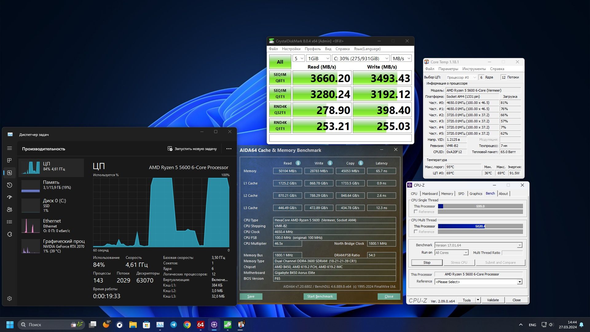Image resolution: width=590 pixels, height=332 pixels.
Task: Open Details page icon in Task Manager
Action: (x=10, y=222)
